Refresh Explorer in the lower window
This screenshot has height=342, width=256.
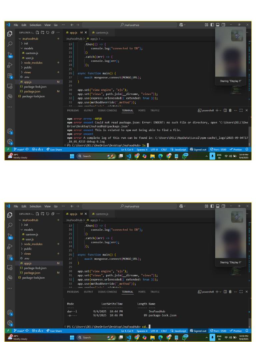tap(48, 214)
